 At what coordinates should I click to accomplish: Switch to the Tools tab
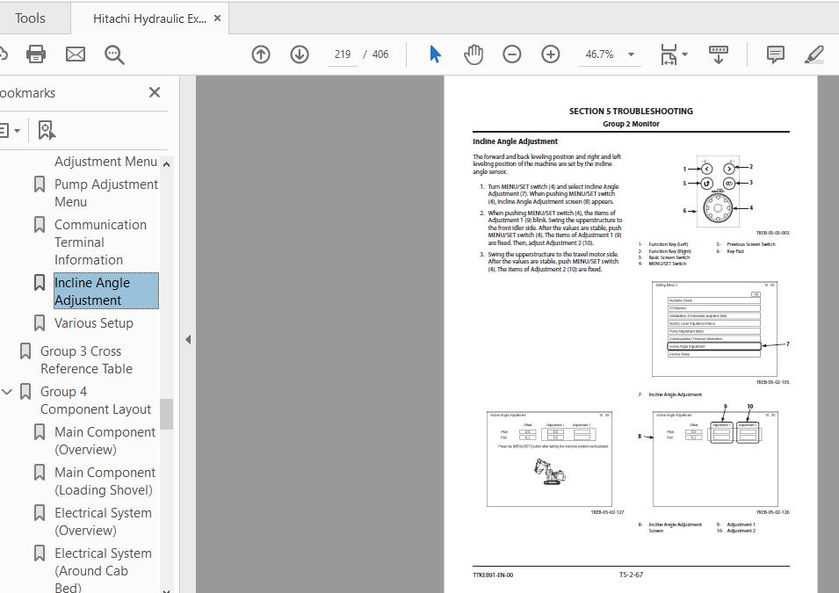[30, 18]
